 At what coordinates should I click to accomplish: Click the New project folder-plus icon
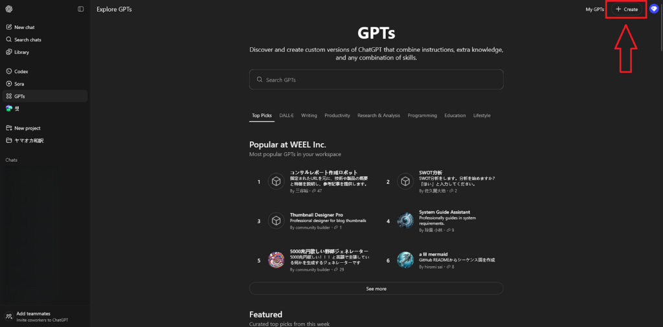pos(9,128)
